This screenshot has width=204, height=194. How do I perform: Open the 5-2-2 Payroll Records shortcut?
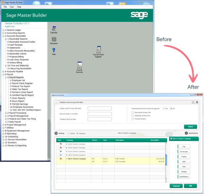[x=79, y=67]
